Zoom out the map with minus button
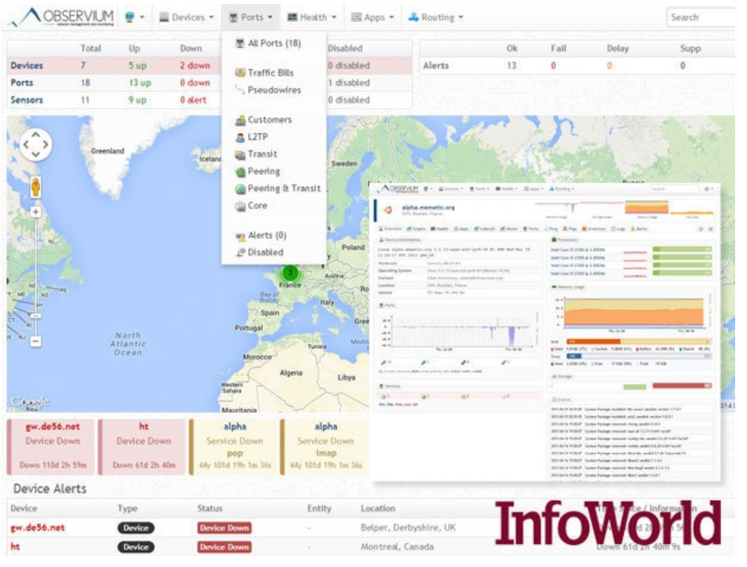Screen dimensions: 747x567 point(36,341)
